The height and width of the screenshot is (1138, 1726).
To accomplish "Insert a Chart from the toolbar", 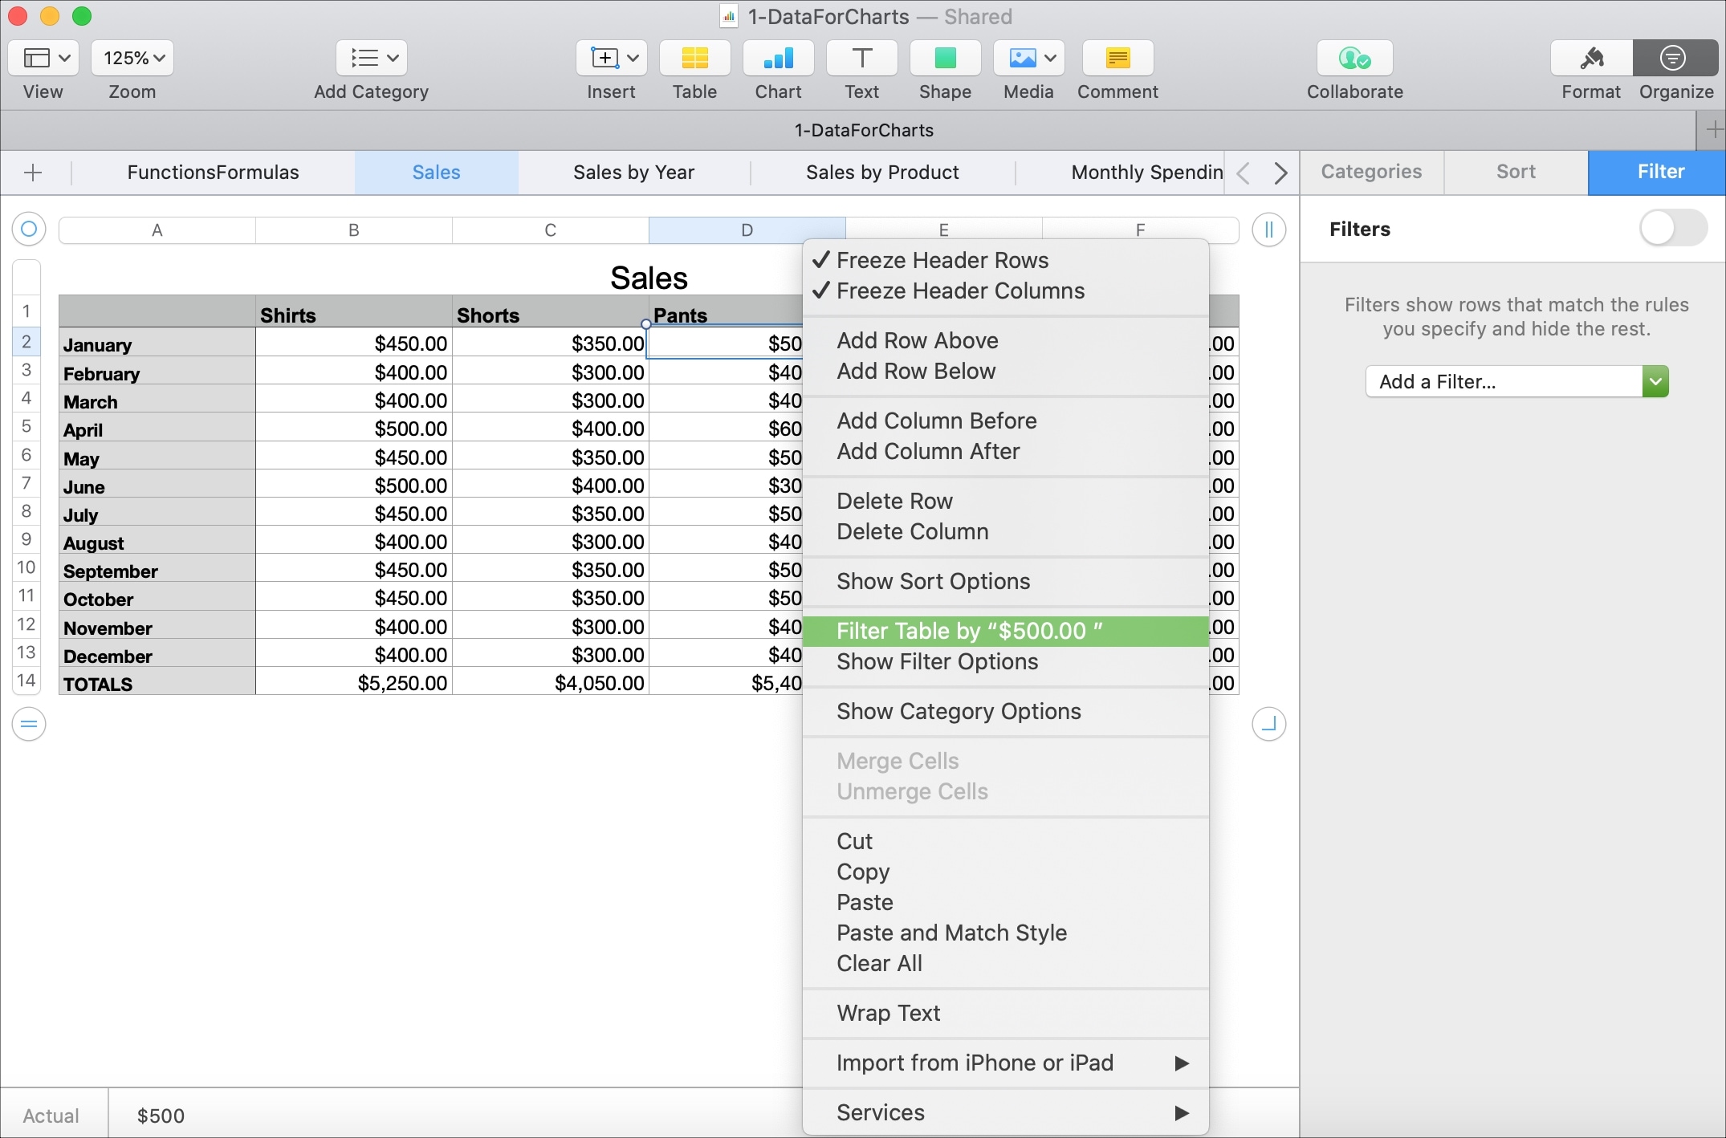I will (x=778, y=58).
